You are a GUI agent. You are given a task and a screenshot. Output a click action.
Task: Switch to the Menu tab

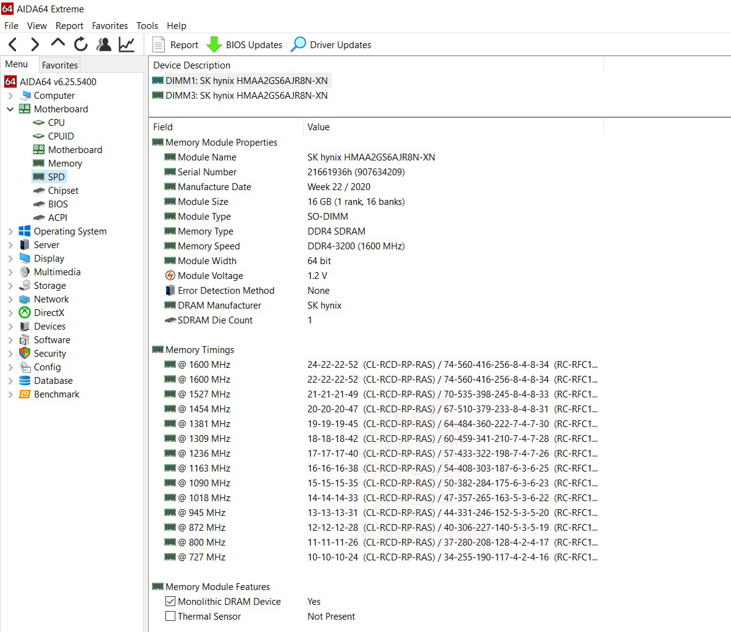pyautogui.click(x=17, y=64)
